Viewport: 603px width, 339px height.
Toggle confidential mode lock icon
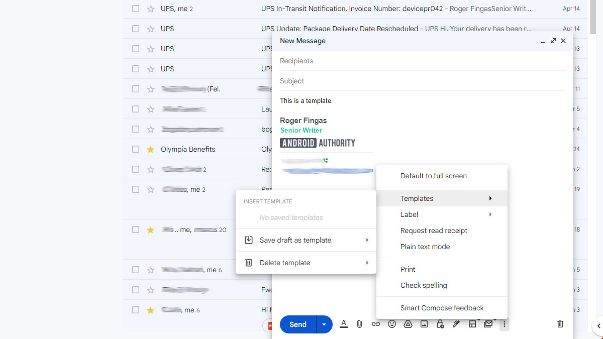click(x=440, y=324)
